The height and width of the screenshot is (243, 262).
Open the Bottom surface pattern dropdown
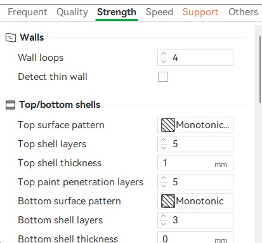[195, 201]
